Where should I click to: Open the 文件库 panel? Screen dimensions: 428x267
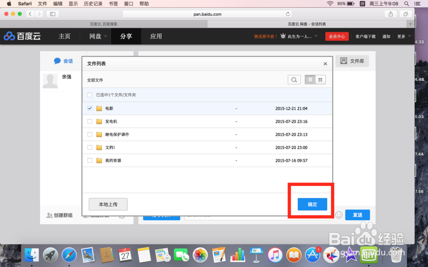[x=352, y=61]
